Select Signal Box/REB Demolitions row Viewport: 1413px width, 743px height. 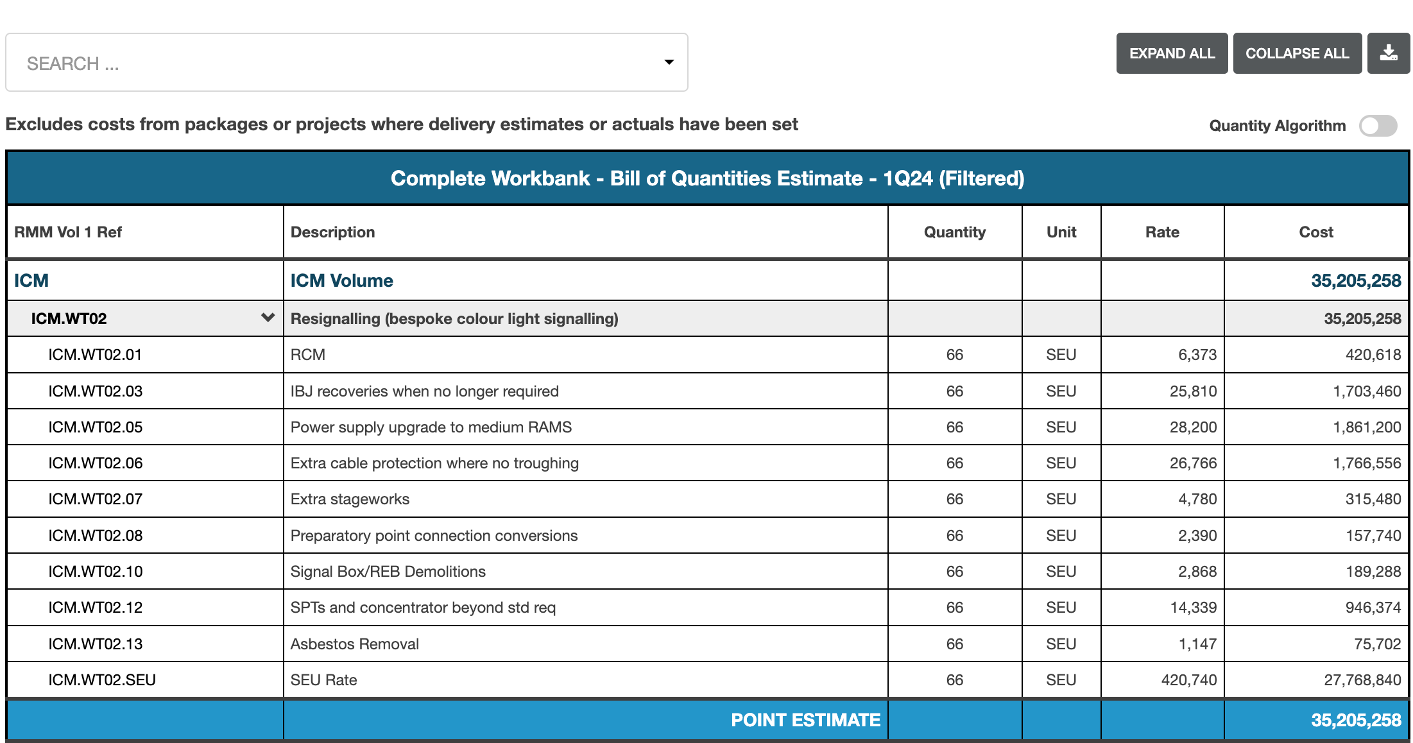click(x=388, y=572)
